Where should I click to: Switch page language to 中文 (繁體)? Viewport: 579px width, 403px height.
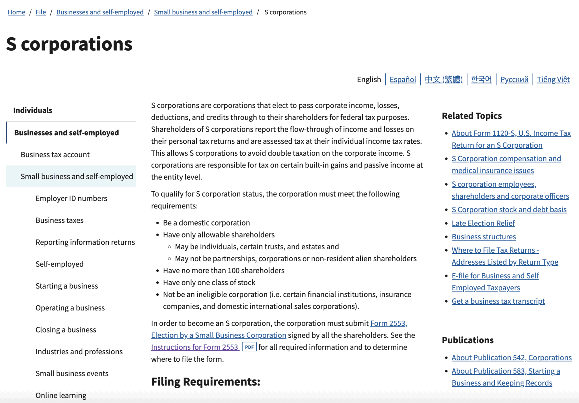(444, 80)
